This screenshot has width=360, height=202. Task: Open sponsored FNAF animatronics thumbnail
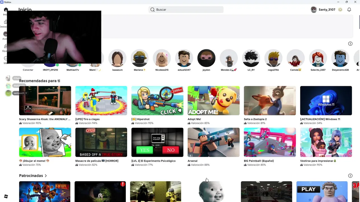[45, 192]
